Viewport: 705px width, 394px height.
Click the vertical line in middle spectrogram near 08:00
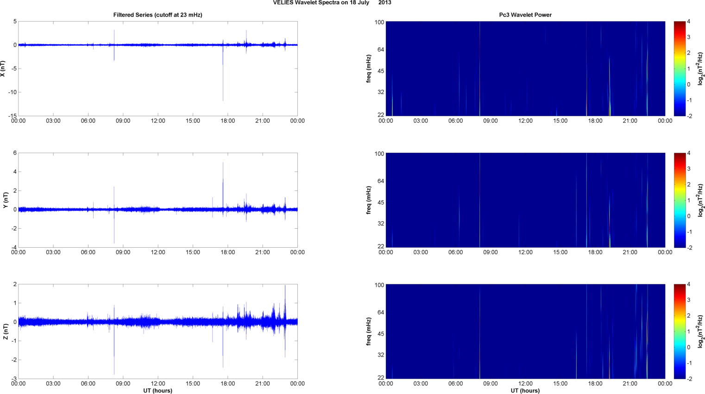click(x=480, y=200)
